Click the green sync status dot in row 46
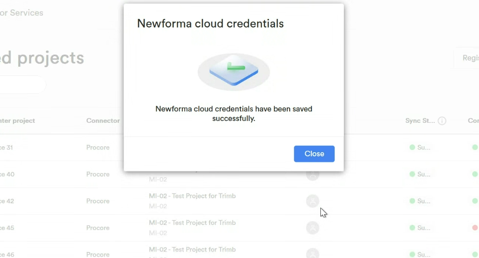 pos(412,254)
